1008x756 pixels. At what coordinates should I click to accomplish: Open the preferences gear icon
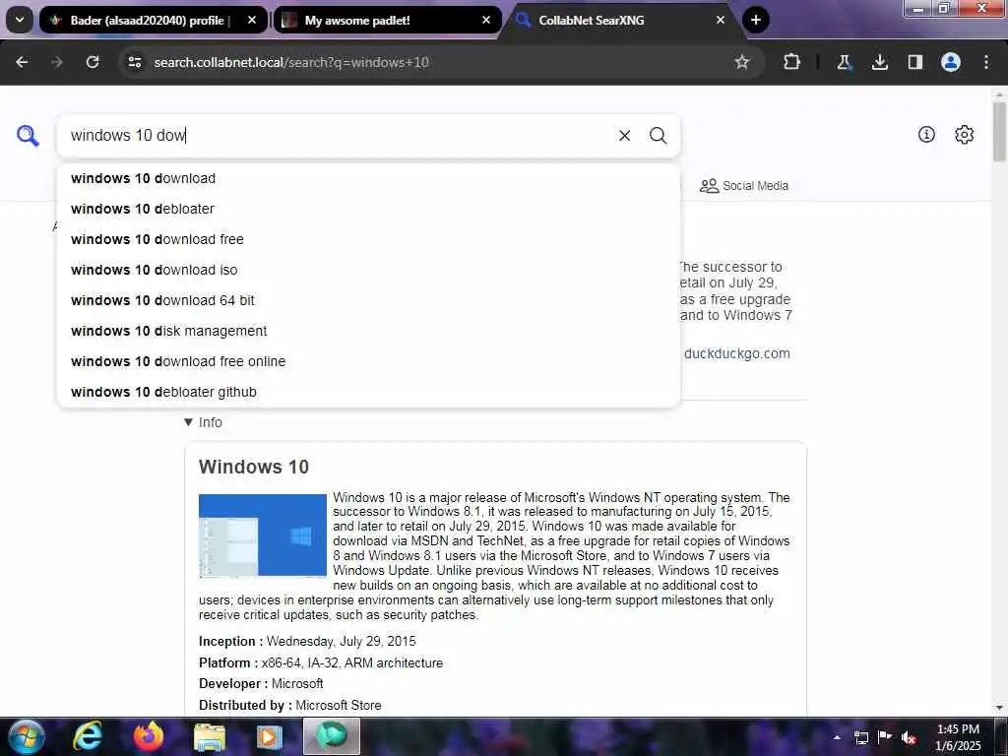[x=965, y=134]
